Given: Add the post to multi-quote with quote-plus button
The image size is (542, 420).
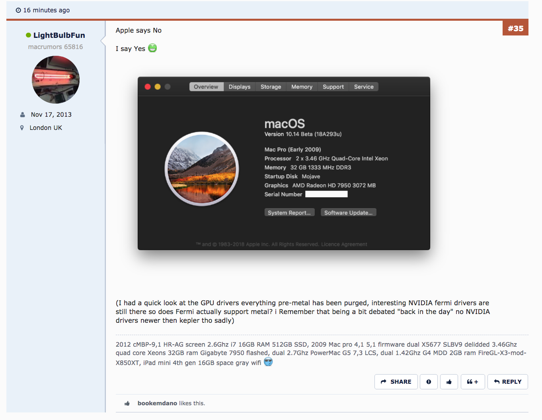Looking at the screenshot, I should [x=473, y=382].
